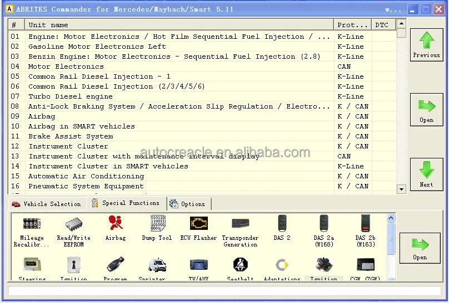Click special functions scroll-up arrow
This screenshot has height=303, width=449.
391,218
